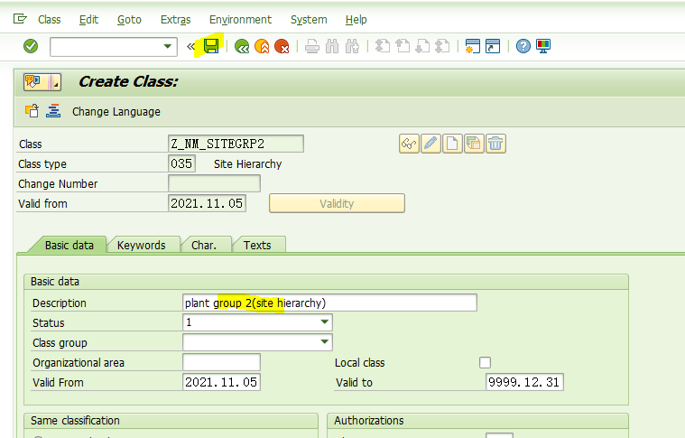Click the blue lines icon before Change Language
685x438 pixels.
[53, 111]
